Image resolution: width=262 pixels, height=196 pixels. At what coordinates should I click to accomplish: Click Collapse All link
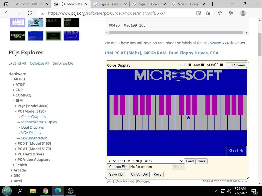tap(39, 63)
